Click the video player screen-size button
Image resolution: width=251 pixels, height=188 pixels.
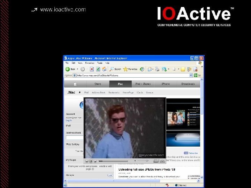point(156,161)
